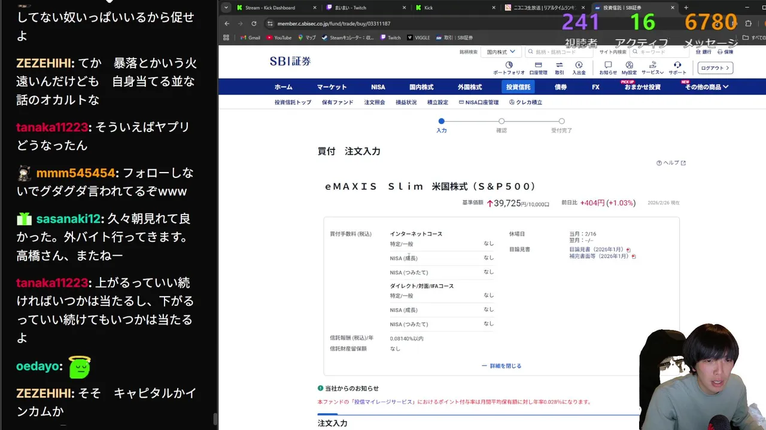Open the new tab plus button
The width and height of the screenshot is (766, 430).
pos(686,8)
